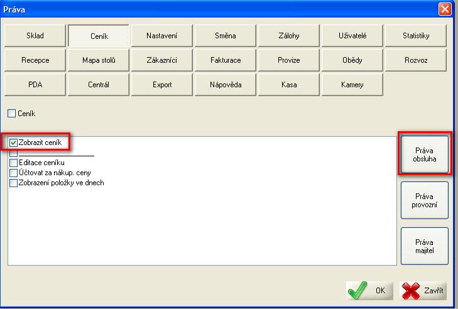Click the green checkmark OK button
Screen dimensions: 458x309
pyautogui.click(x=369, y=291)
